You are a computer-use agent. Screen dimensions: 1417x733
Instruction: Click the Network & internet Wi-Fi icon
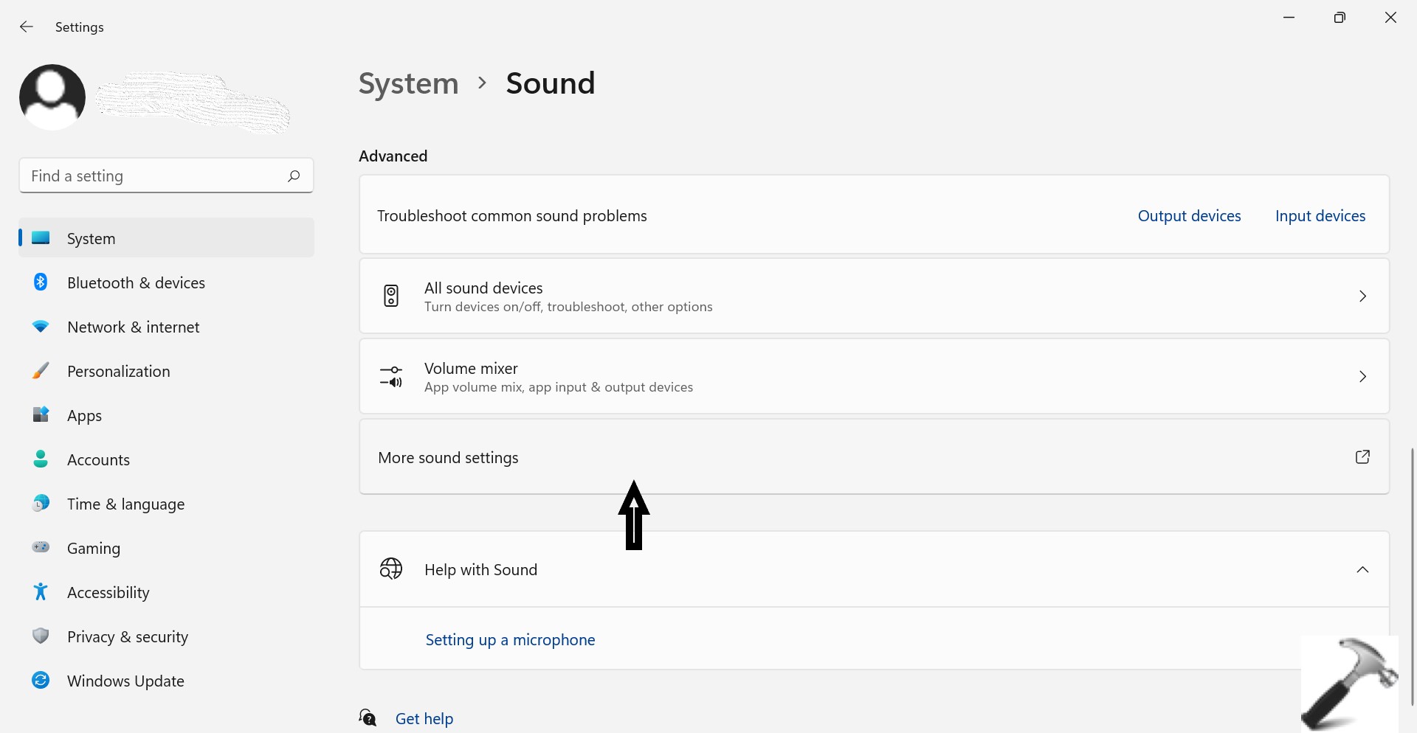(41, 327)
